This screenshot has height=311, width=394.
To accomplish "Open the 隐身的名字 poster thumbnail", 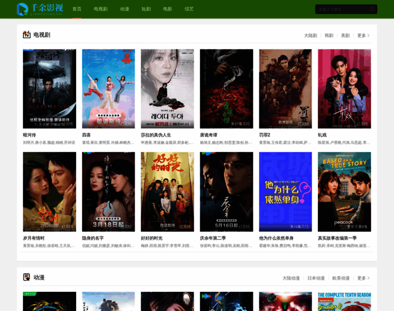I will [x=108, y=192].
